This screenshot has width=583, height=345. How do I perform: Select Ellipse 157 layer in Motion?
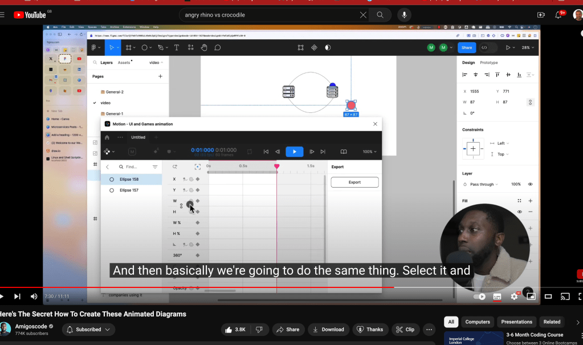coord(132,190)
